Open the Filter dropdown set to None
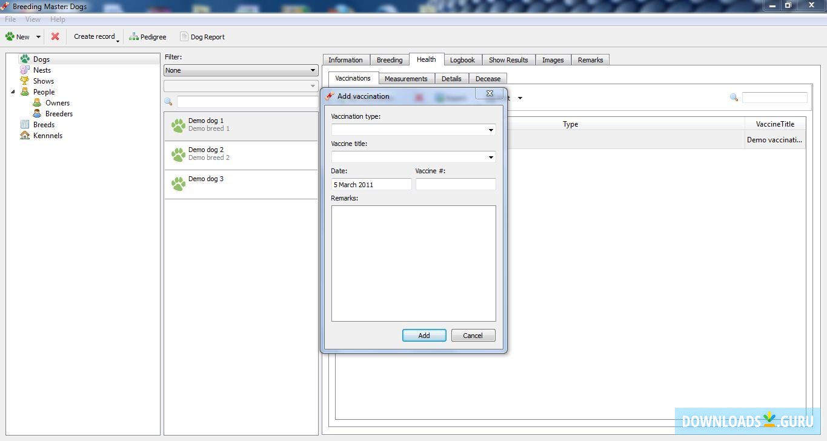Image resolution: width=827 pixels, height=441 pixels. [x=241, y=70]
